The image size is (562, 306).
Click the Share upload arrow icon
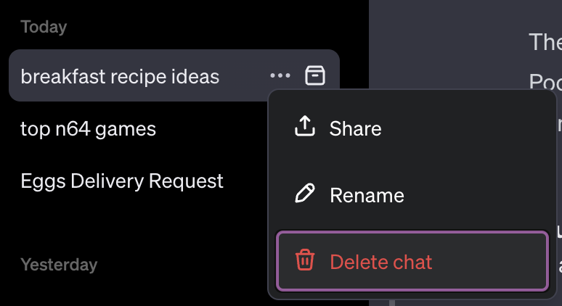pos(305,126)
